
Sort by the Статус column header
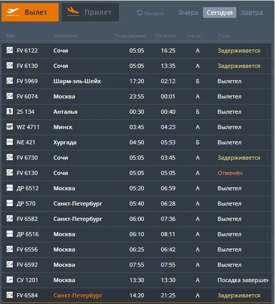tap(224, 36)
